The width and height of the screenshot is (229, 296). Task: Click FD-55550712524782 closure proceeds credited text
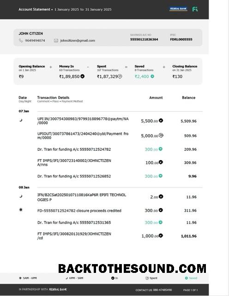(79, 210)
